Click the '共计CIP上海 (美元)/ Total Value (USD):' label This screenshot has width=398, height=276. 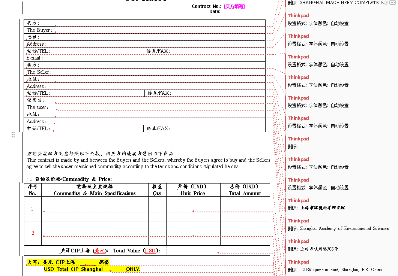pyautogui.click(x=111, y=251)
